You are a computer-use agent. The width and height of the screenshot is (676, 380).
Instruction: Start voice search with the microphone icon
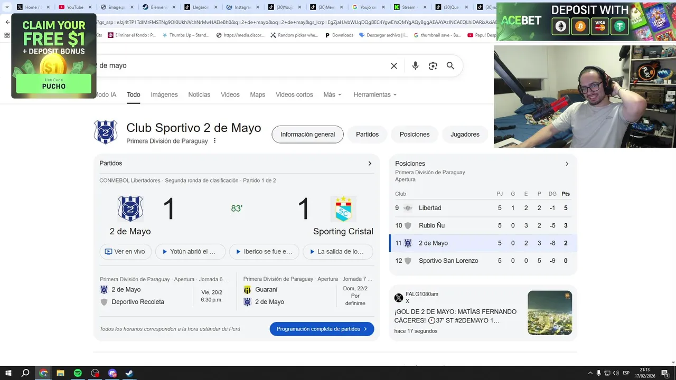point(416,66)
